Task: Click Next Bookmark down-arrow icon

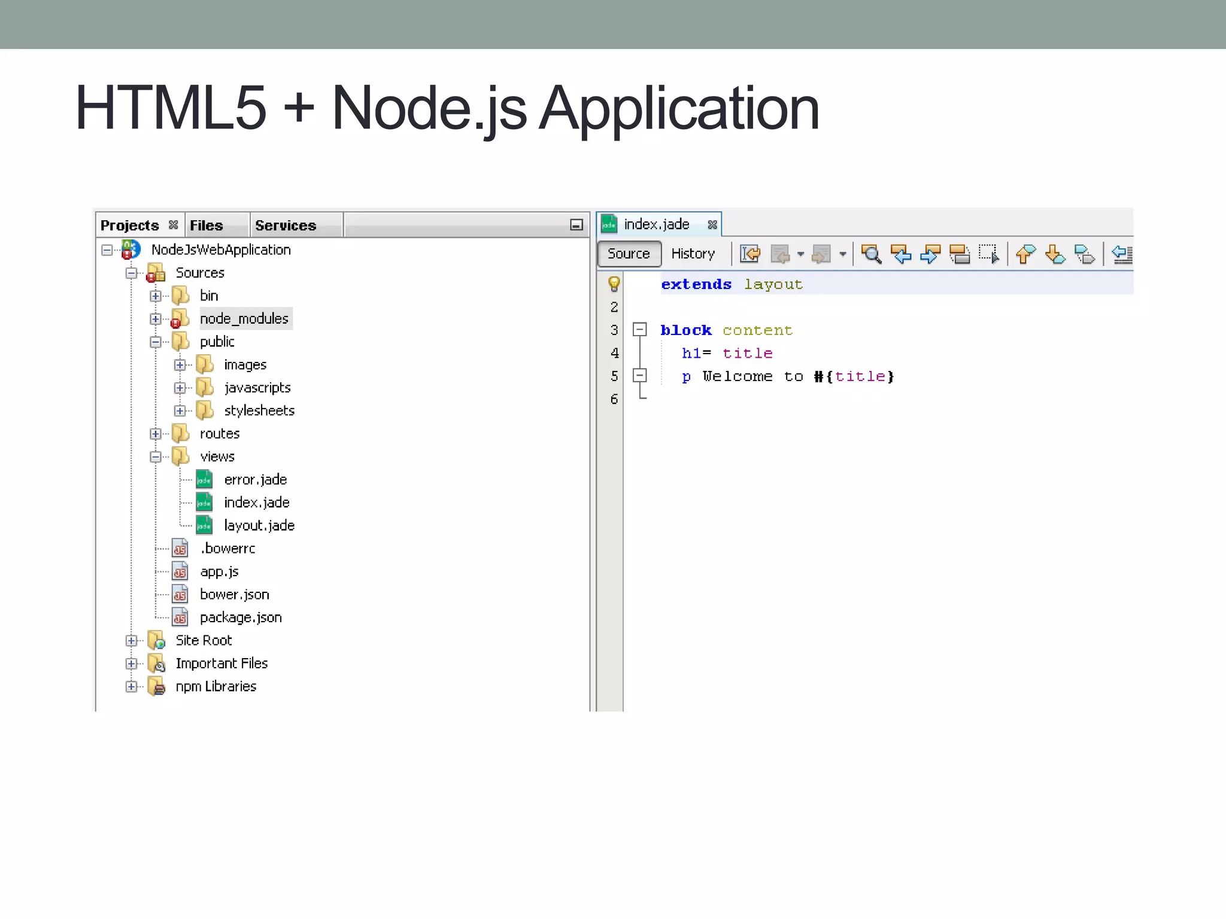Action: pos(1055,254)
